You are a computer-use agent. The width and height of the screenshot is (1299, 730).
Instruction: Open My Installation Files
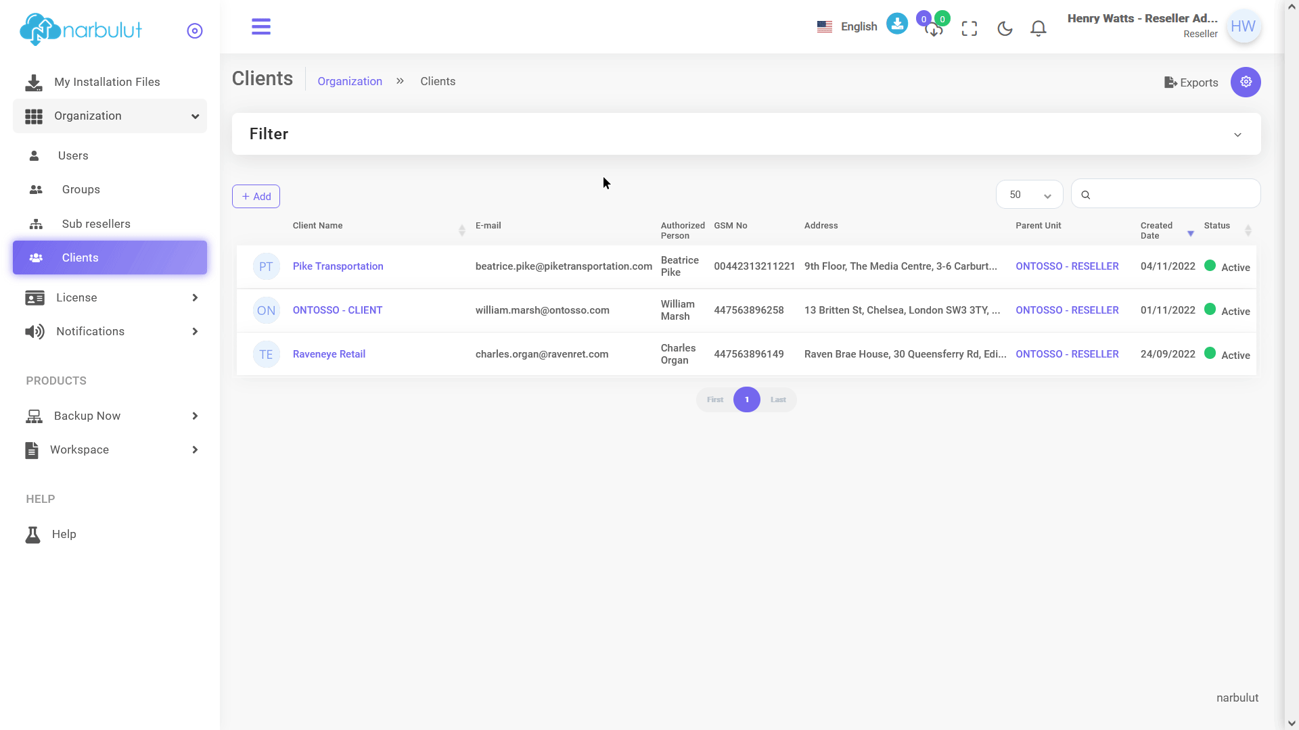tap(110, 82)
